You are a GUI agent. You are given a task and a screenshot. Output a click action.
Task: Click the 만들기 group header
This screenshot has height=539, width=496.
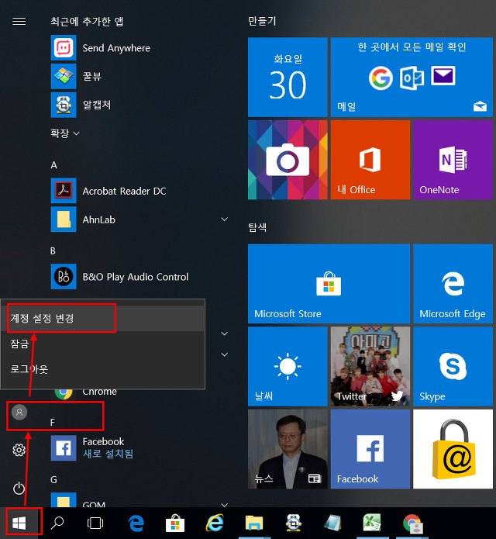click(x=262, y=21)
